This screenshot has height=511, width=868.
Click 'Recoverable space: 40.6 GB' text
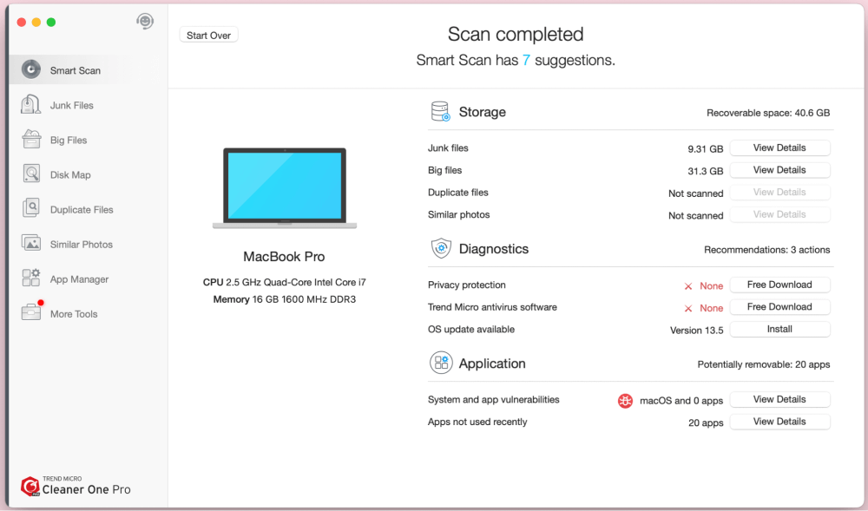click(x=768, y=113)
